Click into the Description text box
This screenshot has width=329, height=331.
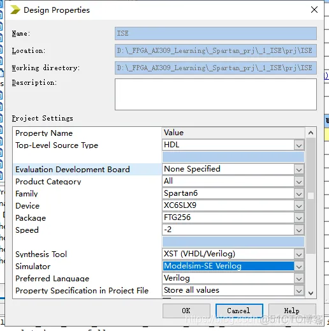216,94
